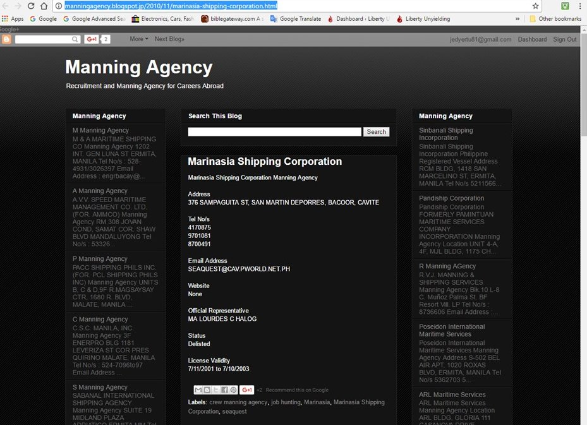Open the crew manning agency label

click(x=238, y=402)
